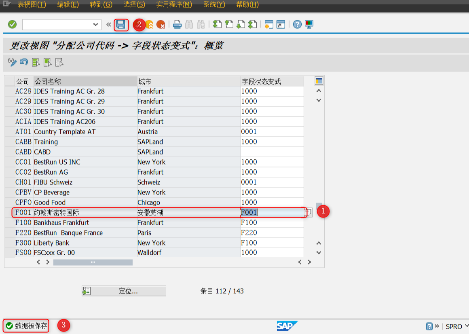Open the 表视图(T) menu

click(x=32, y=4)
